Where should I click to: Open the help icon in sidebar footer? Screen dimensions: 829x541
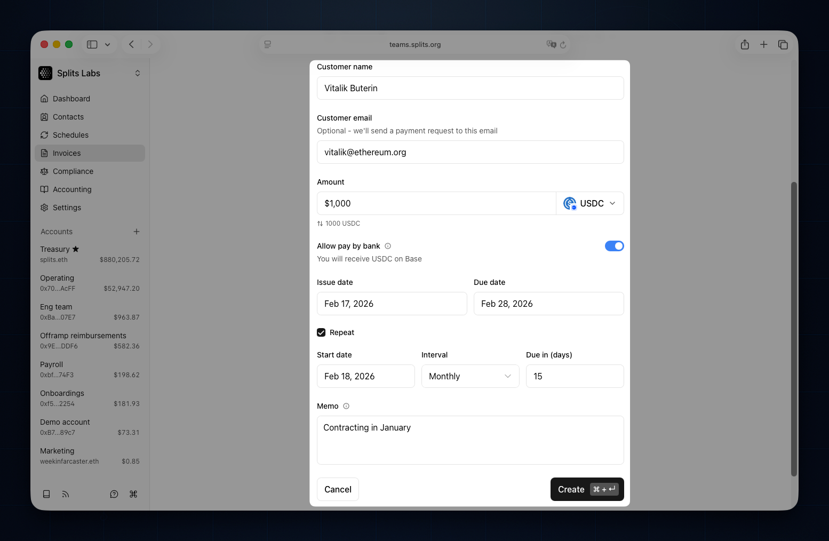tap(114, 494)
